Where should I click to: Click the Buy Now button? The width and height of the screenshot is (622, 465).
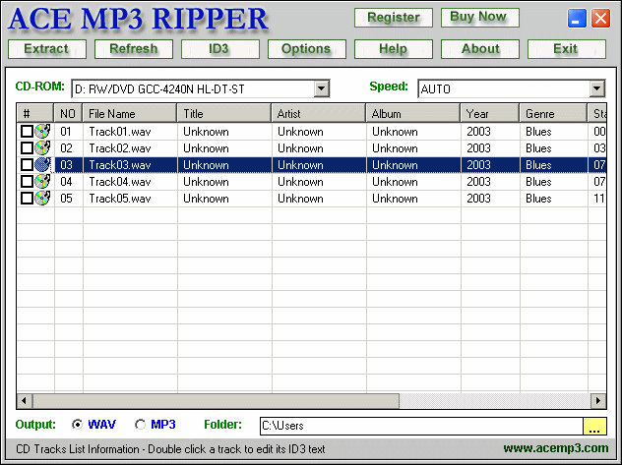pyautogui.click(x=480, y=18)
